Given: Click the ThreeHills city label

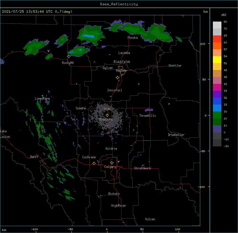Looking at the screenshot, I should (x=147, y=116).
